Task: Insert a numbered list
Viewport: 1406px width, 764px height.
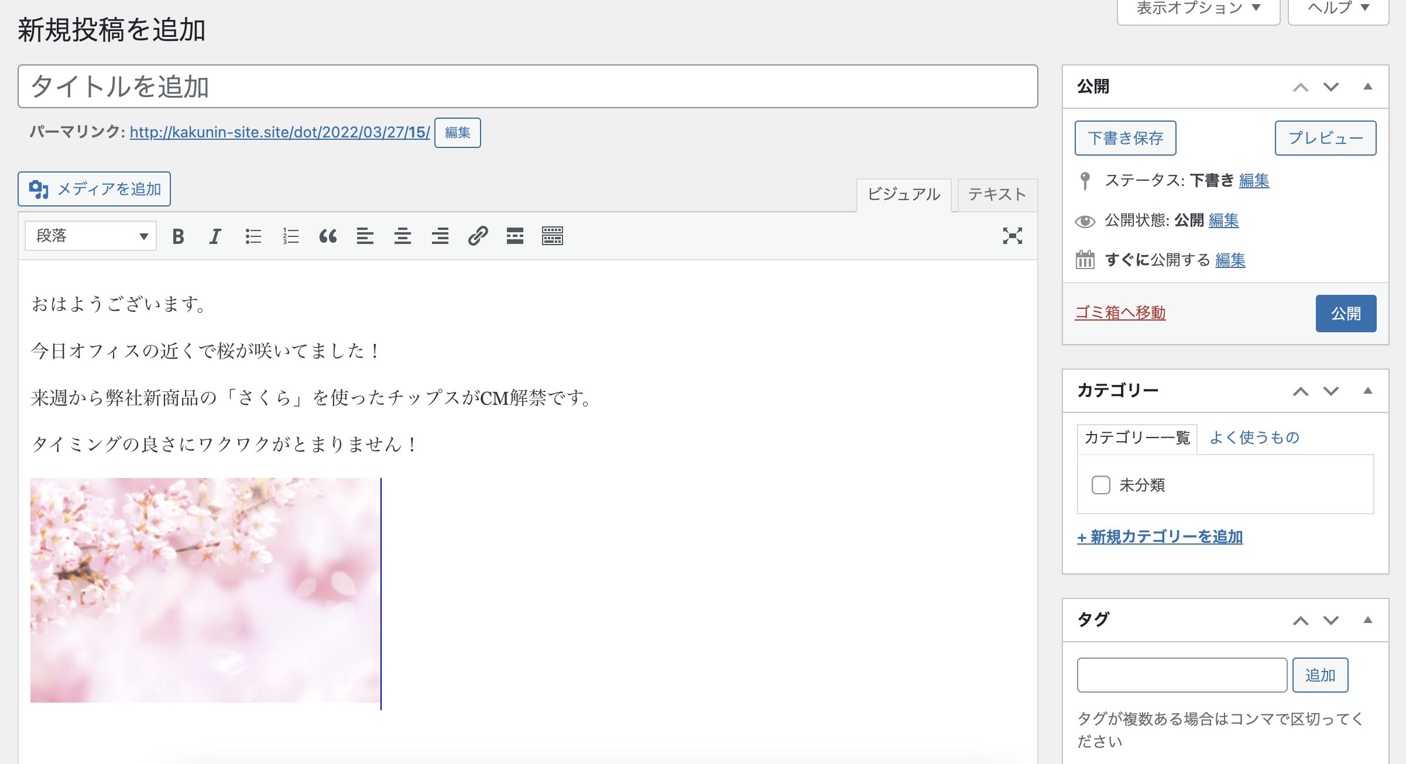Action: click(290, 236)
